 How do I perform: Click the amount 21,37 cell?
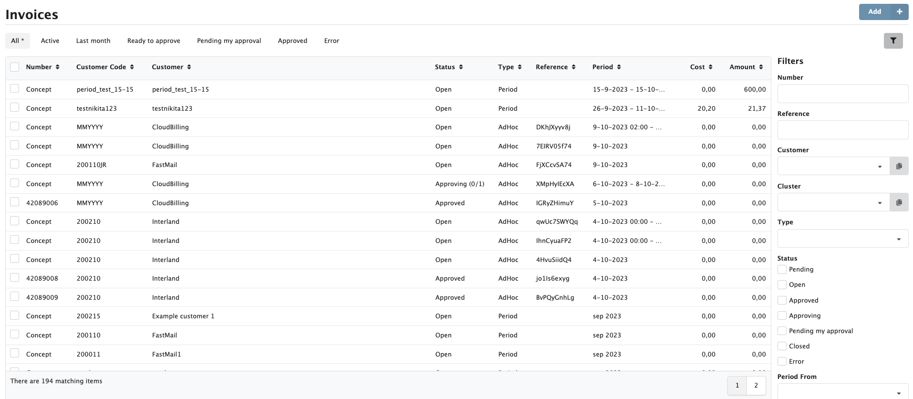point(757,109)
